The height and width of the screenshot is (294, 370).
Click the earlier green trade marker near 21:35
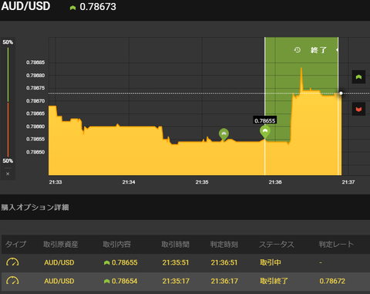pyautogui.click(x=224, y=134)
